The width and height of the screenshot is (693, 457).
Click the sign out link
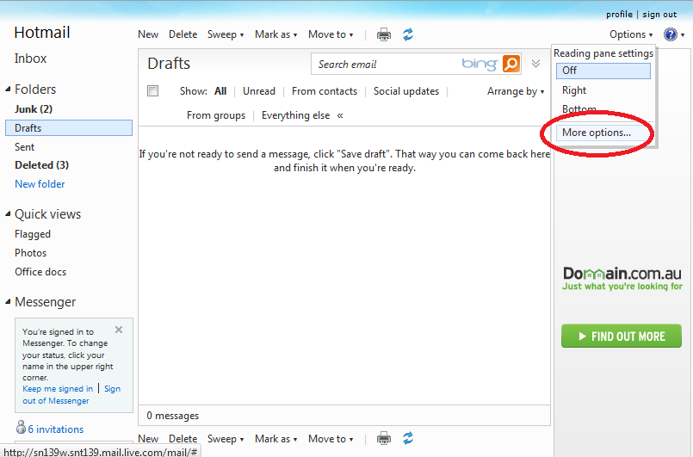[659, 15]
